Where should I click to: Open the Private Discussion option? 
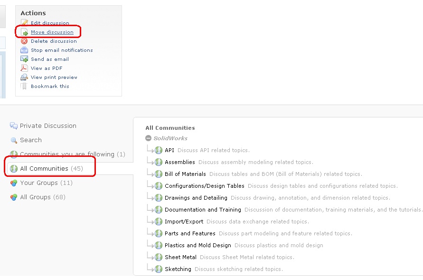pos(43,126)
